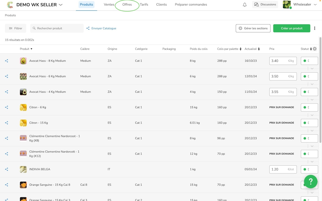
Task: Click the Orange Sanguine Cal 8 thumbnail
Action: click(23, 185)
